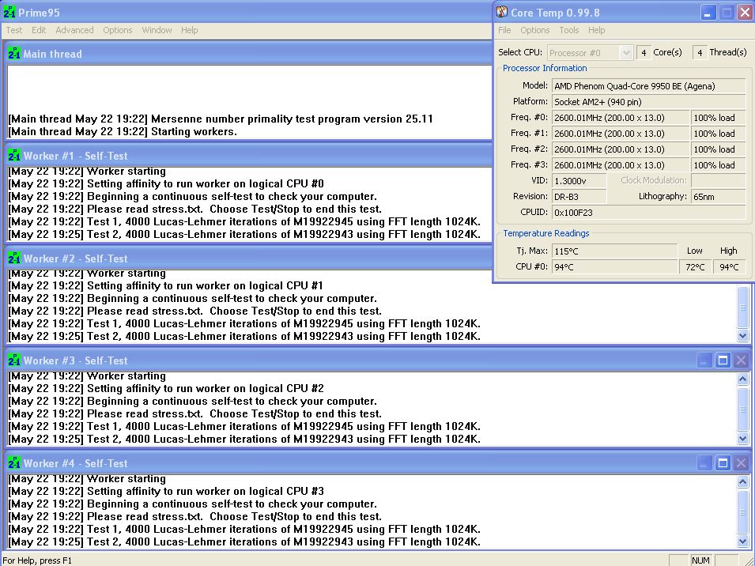Open Core Temp Options menu
Image resolution: width=755 pixels, height=566 pixels.
[x=534, y=30]
